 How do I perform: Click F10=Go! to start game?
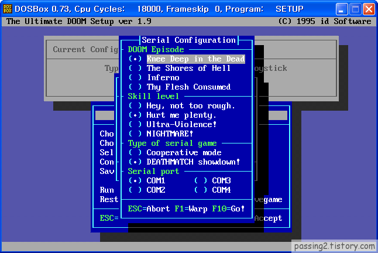tap(228, 209)
